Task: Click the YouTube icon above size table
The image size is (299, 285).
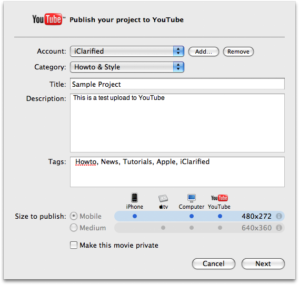Action: point(220,198)
